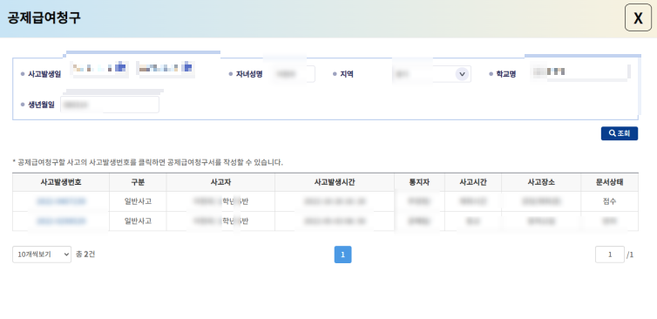This screenshot has height=319, width=657.
Task: Click 일반사고 in the first row
Action: pos(138,201)
